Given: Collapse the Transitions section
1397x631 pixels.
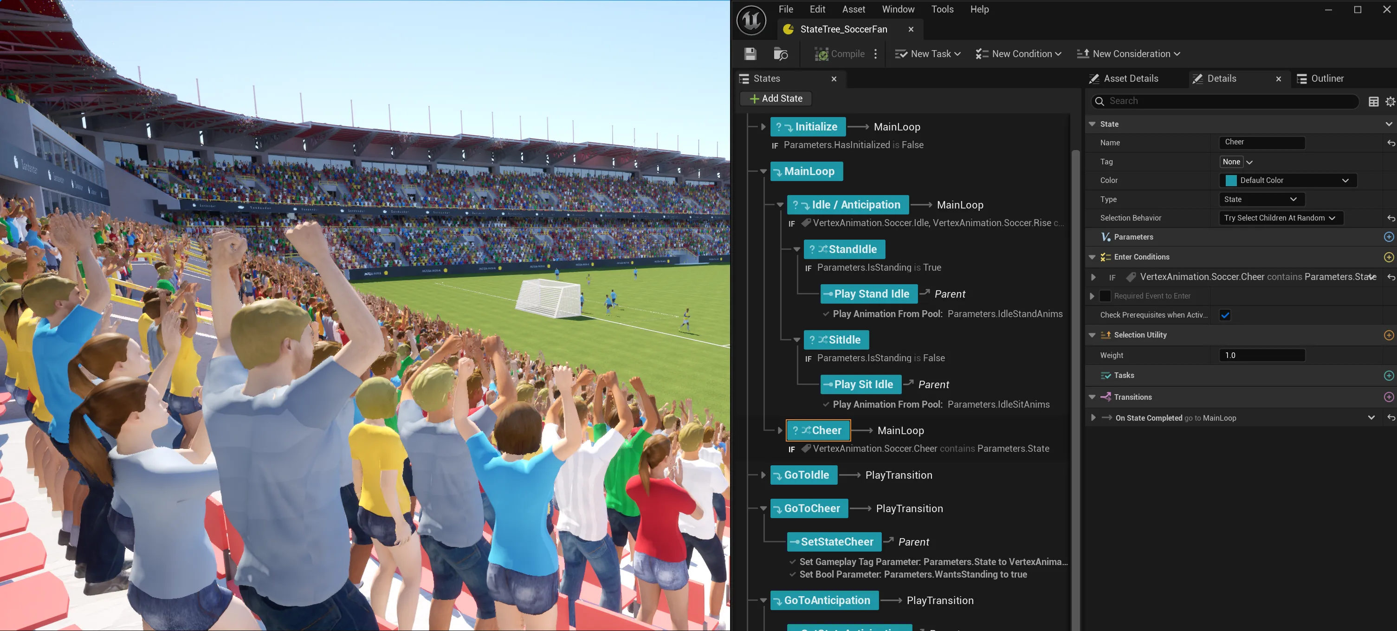Looking at the screenshot, I should click(x=1092, y=397).
